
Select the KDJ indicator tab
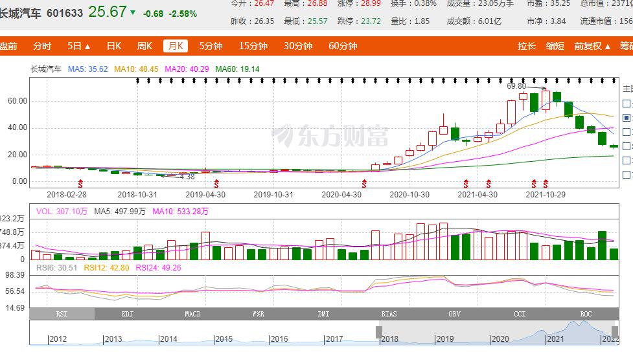[128, 314]
